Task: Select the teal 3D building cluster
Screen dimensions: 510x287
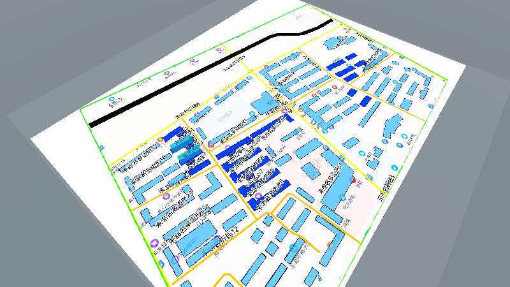Action: coord(184,152)
